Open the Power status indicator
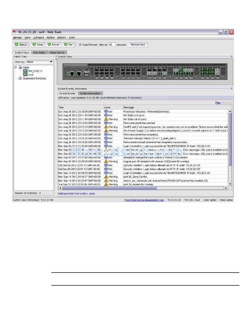Screen dimensions: 250x332 tap(53, 45)
